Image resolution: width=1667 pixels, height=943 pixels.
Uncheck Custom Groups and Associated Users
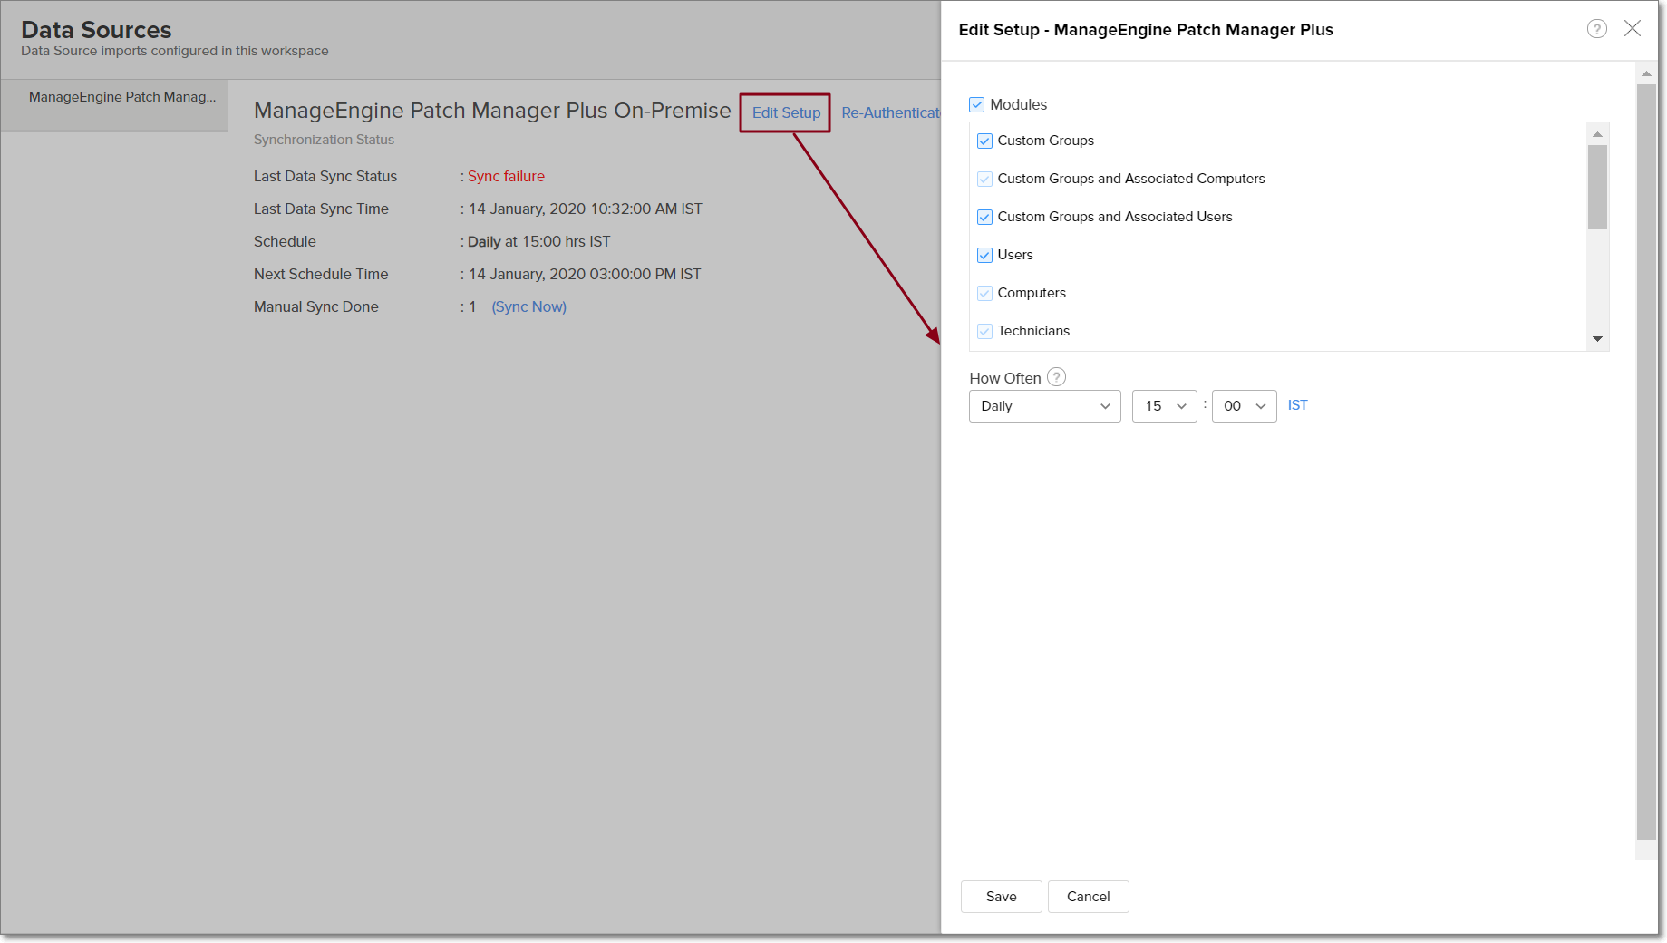(x=984, y=218)
